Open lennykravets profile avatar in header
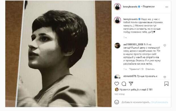Viewport: 176px width, 111px height. [117, 7]
